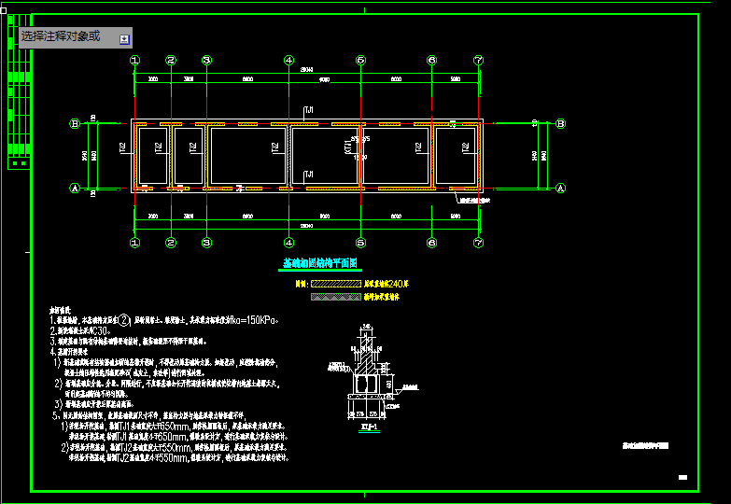Click the top overall dimension 29040

306,70
